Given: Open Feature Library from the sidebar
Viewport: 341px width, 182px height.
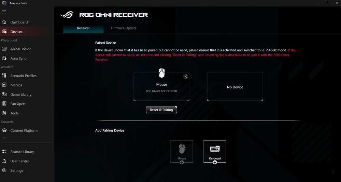Looking at the screenshot, I should click(x=27, y=152).
